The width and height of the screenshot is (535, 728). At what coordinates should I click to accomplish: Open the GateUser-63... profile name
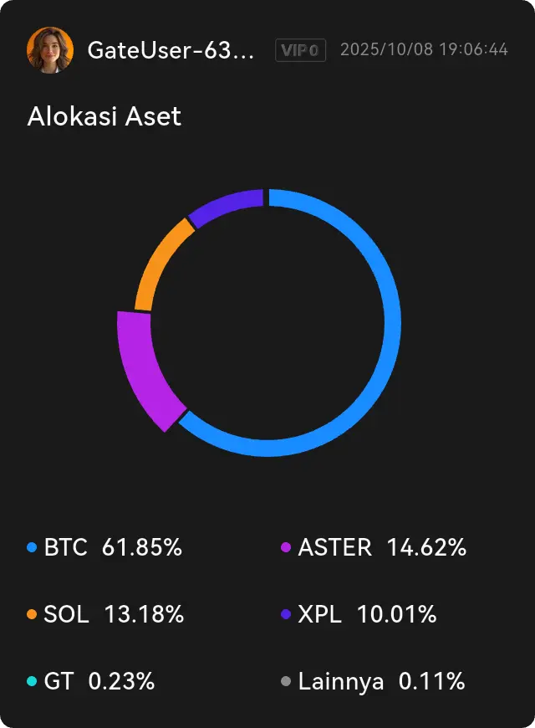click(x=171, y=50)
